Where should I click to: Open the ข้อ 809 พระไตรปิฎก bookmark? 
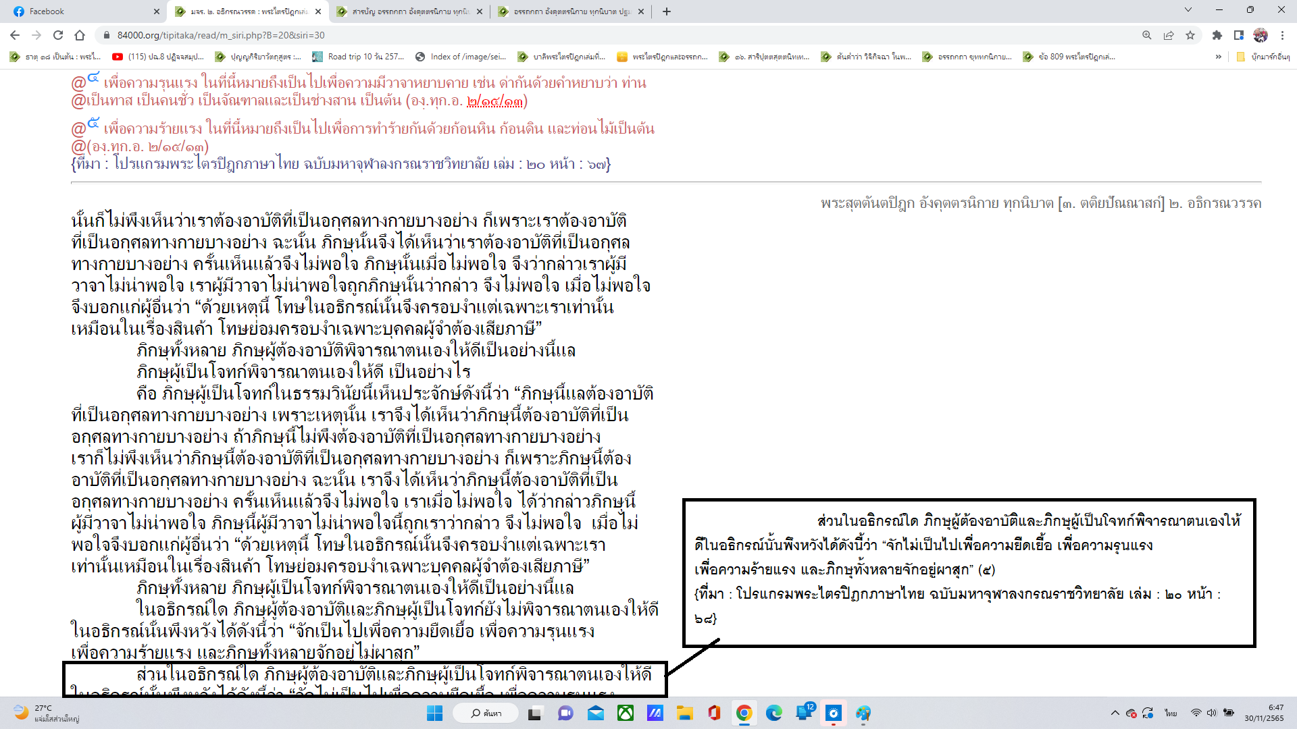[x=1069, y=57]
